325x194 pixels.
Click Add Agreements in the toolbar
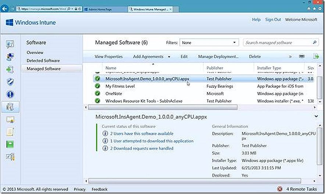pyautogui.click(x=148, y=56)
